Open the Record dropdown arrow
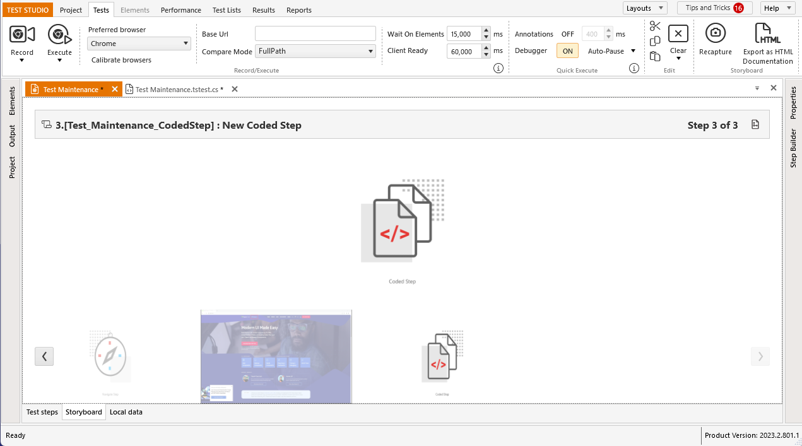This screenshot has height=446, width=802. click(x=22, y=61)
